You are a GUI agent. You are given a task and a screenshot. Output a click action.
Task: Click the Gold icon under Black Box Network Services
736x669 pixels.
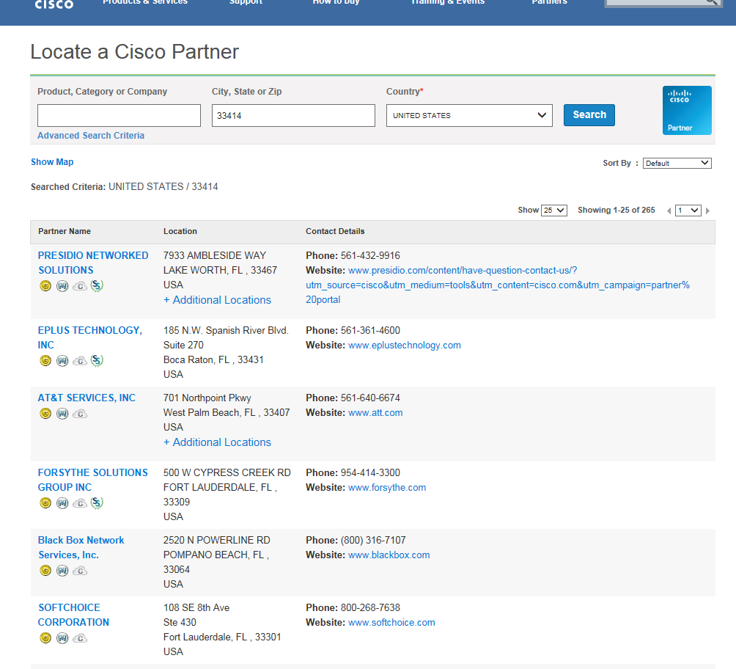(x=45, y=570)
